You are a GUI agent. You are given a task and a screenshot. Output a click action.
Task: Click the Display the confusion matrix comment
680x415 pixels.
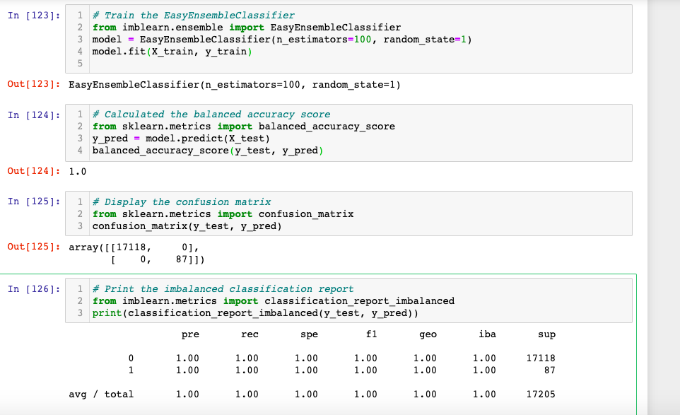pyautogui.click(x=181, y=202)
